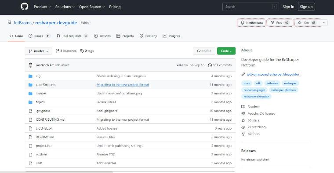Star the repository

pos(307,22)
